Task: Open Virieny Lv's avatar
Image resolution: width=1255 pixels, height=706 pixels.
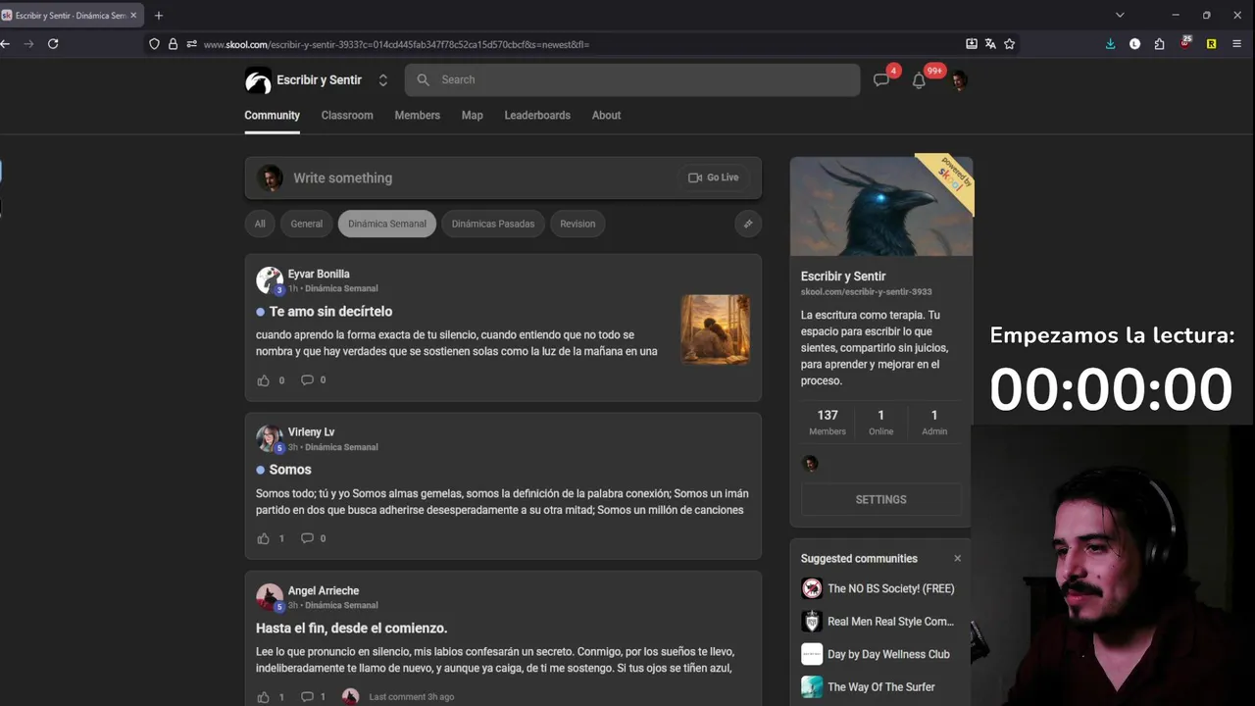Action: (269, 438)
